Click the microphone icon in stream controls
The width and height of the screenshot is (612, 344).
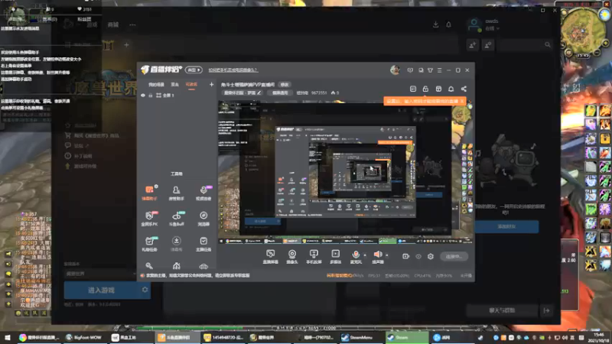(356, 255)
